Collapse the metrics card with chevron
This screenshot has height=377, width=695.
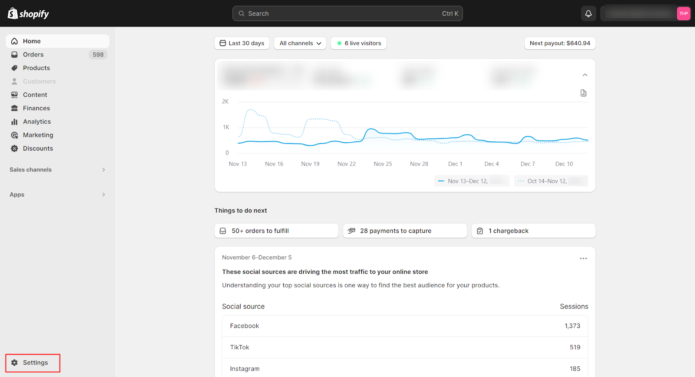pos(585,75)
